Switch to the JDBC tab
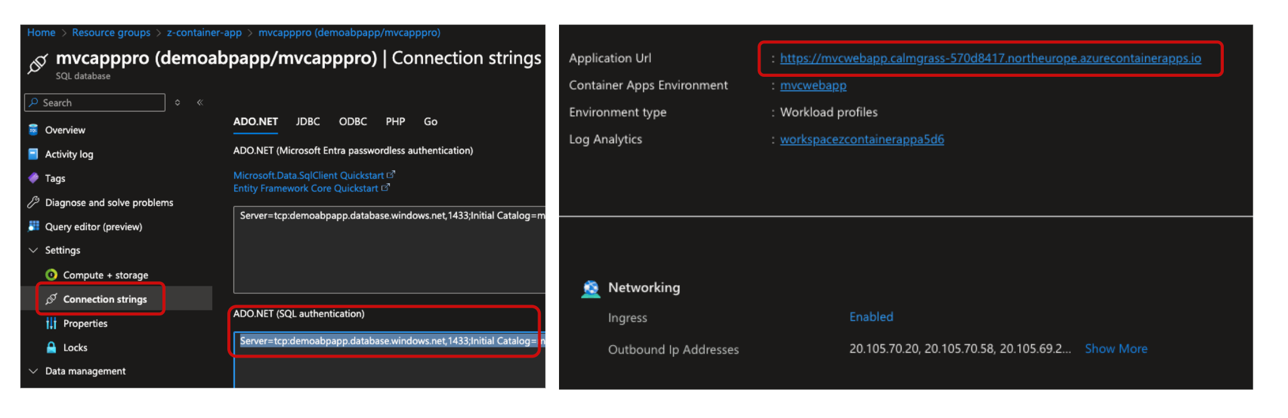Image resolution: width=1288 pixels, height=418 pixels. (308, 121)
